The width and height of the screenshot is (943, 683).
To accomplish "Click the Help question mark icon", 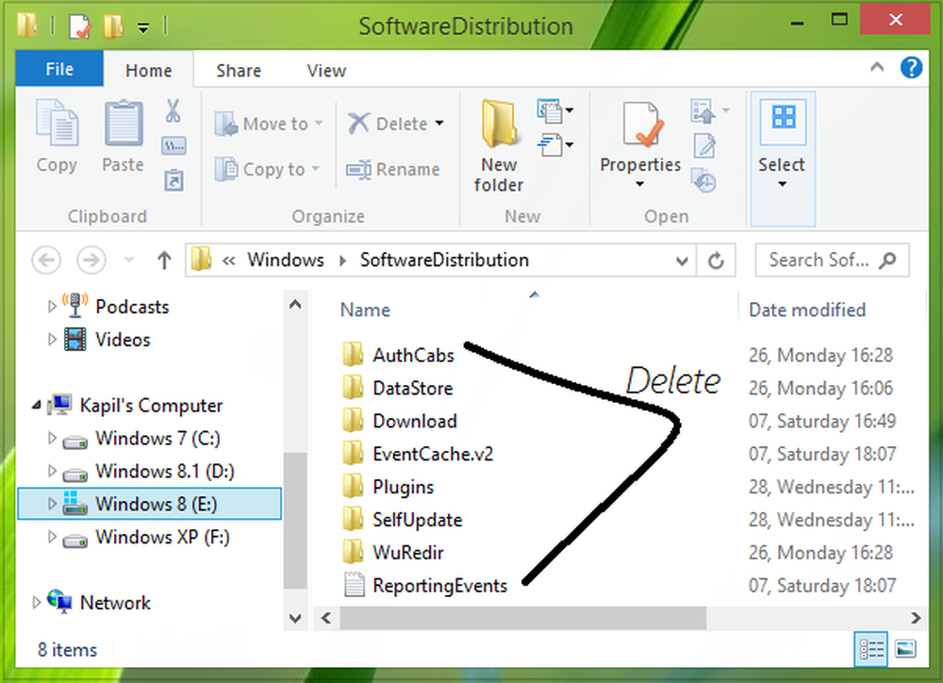I will (x=911, y=68).
